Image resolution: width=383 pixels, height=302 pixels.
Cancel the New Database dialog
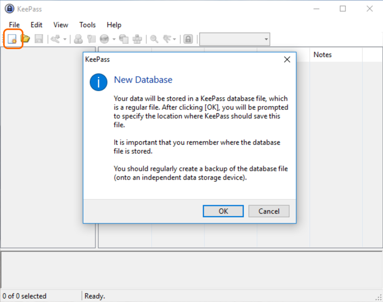[x=269, y=211]
